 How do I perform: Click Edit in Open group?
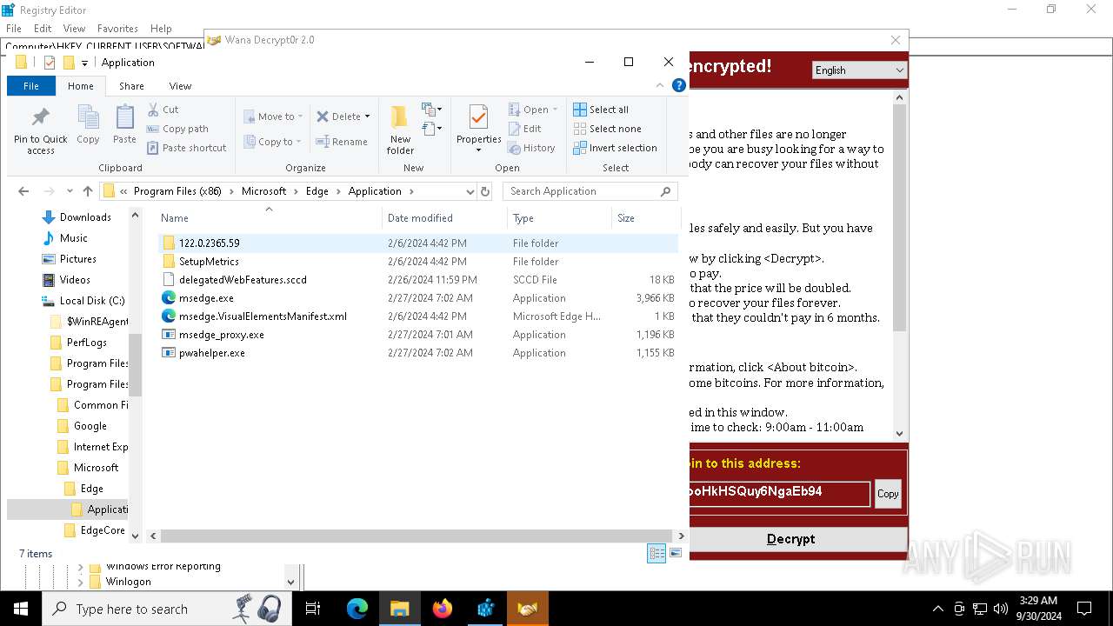(x=524, y=129)
